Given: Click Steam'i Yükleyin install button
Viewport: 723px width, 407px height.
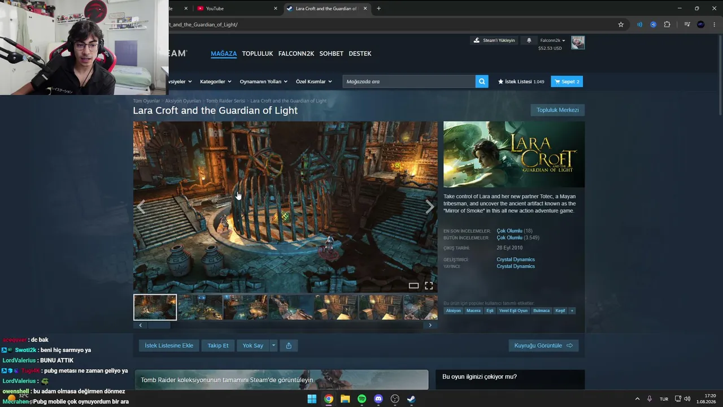Looking at the screenshot, I should point(494,41).
